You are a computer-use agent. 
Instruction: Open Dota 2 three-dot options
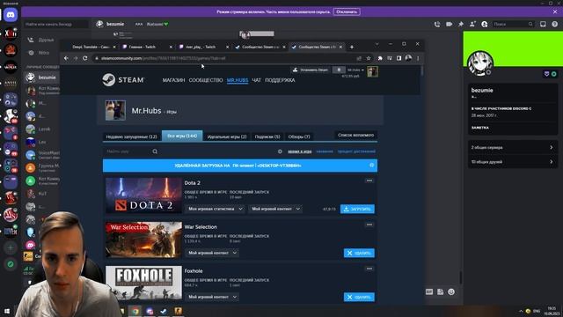(369, 181)
